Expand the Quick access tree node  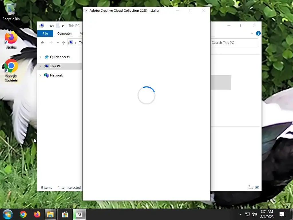pos(40,57)
